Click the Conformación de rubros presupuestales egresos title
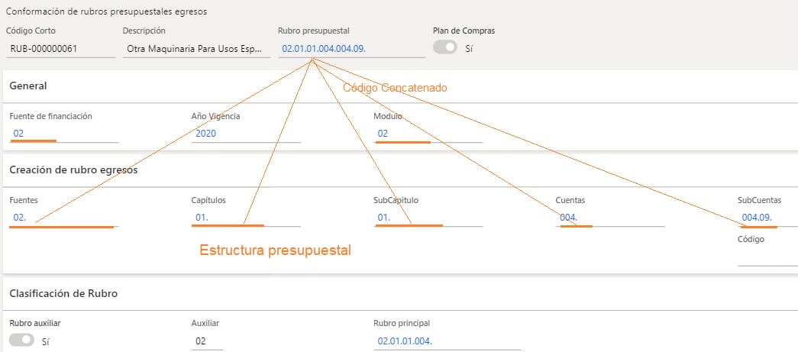This screenshot has height=352, width=798. point(106,12)
